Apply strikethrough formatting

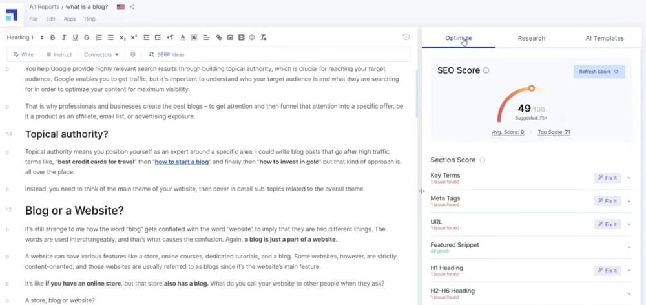coord(87,37)
